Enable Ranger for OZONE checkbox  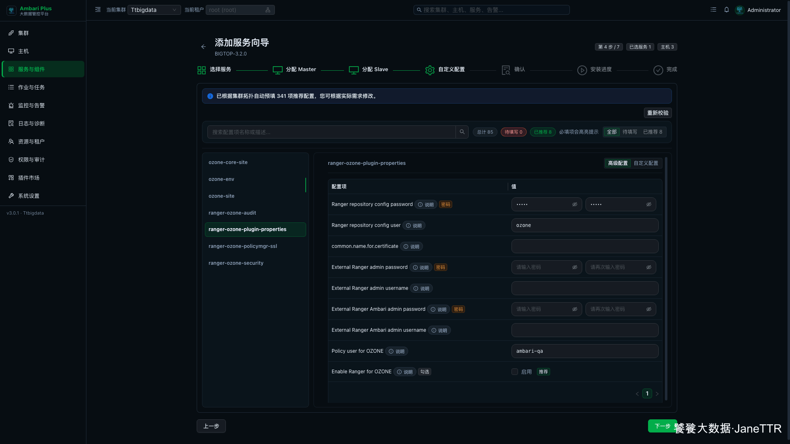coord(515,372)
